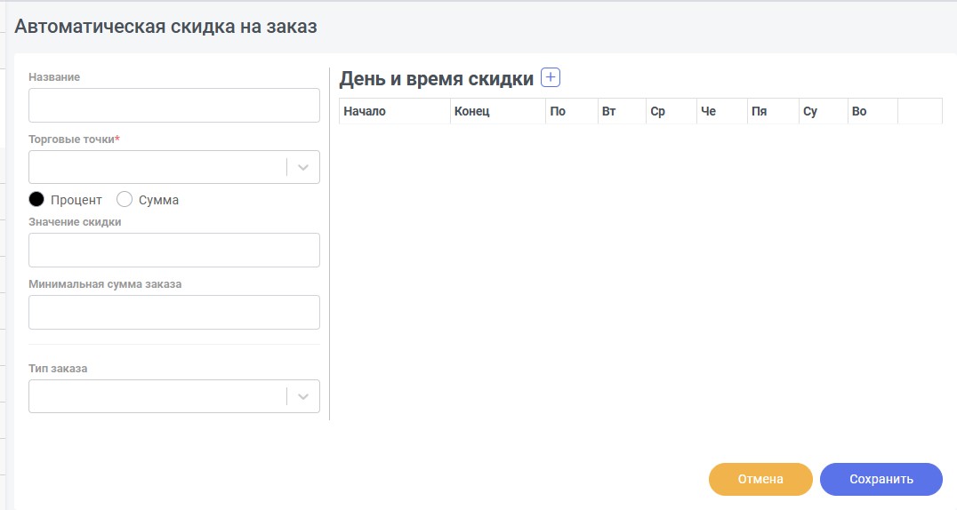
Task: Click the Конец column header
Action: [x=498, y=111]
